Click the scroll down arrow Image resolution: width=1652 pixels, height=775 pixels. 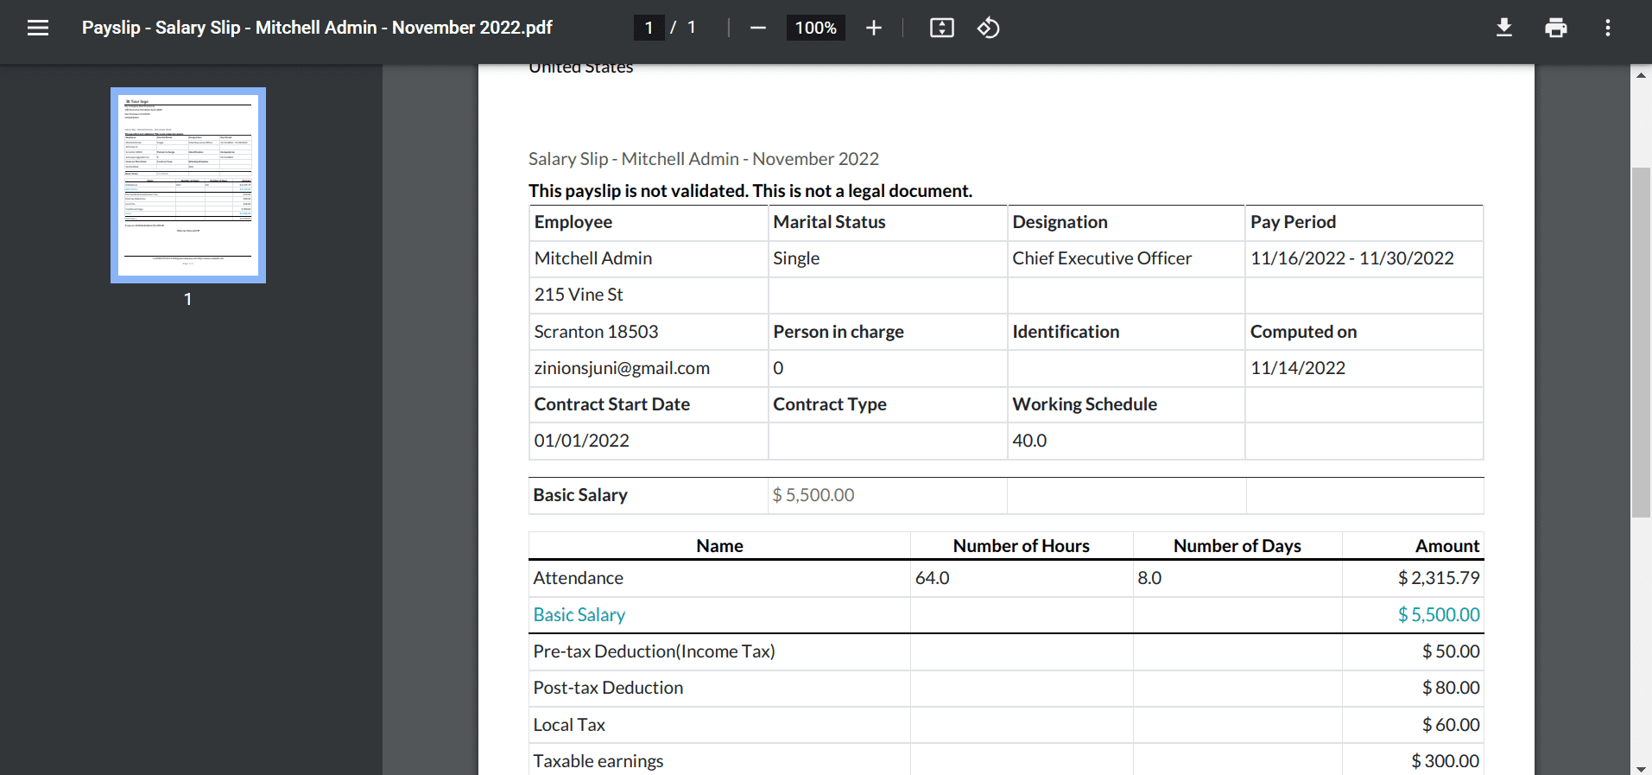(1641, 767)
